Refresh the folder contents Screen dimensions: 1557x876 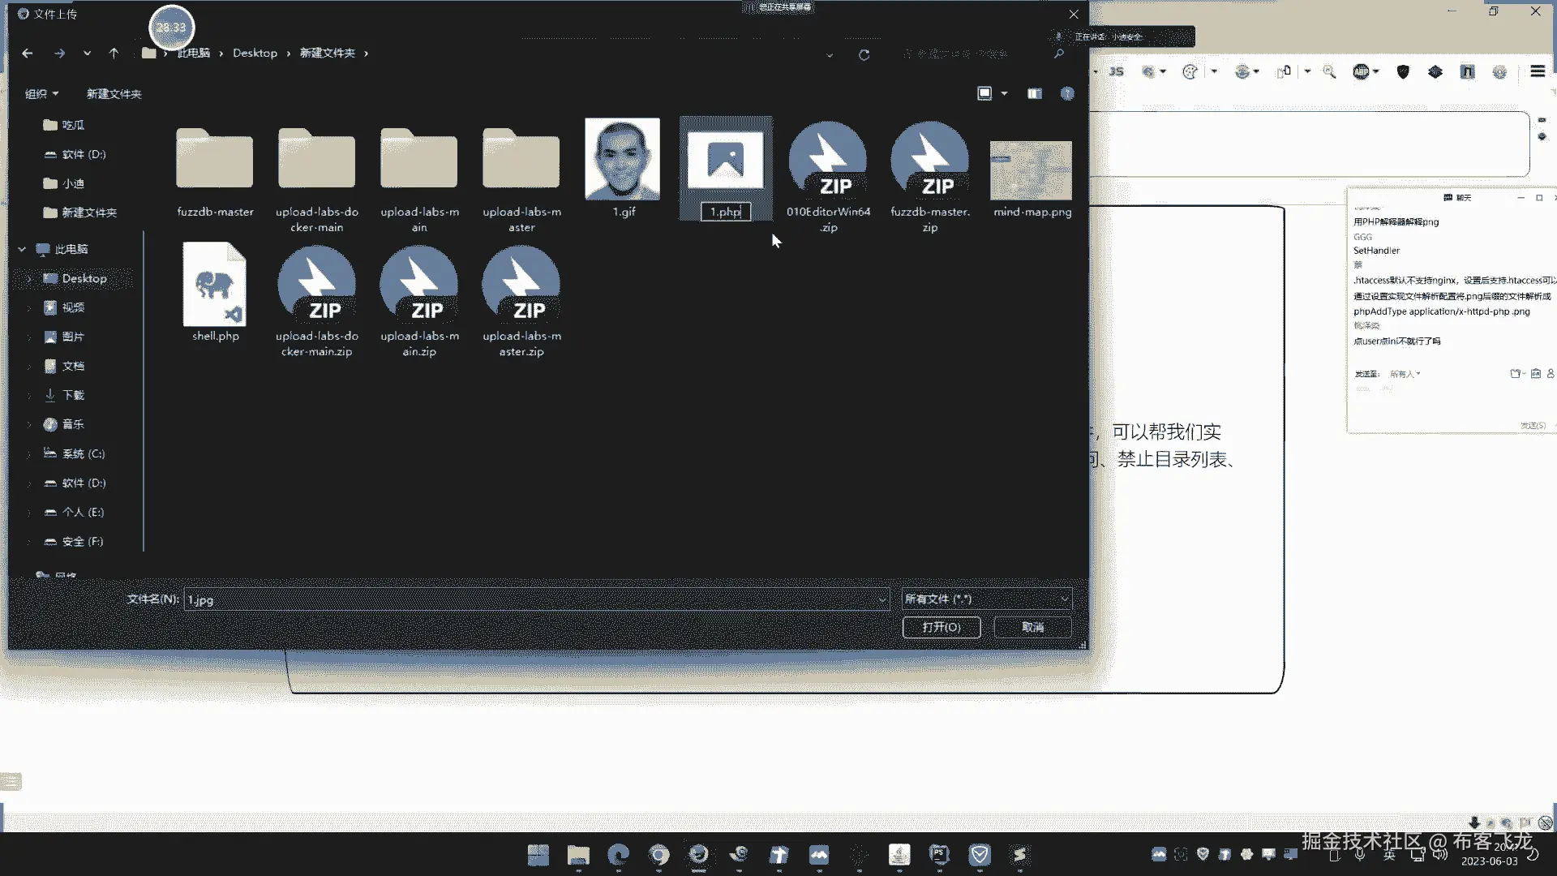pyautogui.click(x=864, y=54)
